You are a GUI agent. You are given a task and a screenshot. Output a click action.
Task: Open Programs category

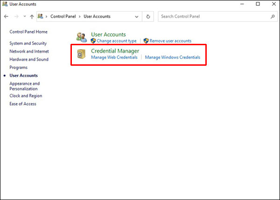(x=18, y=68)
